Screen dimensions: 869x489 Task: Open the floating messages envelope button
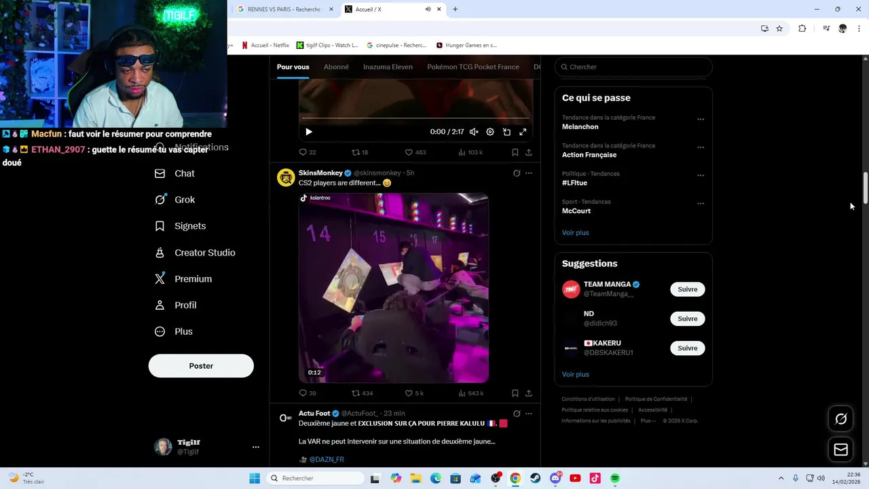pyautogui.click(x=841, y=450)
